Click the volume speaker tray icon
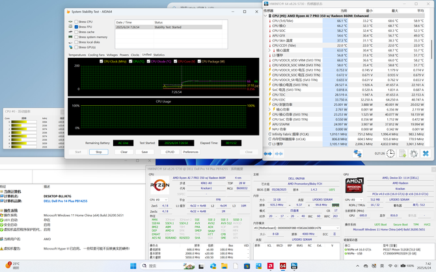Screen dimensions: 436x272 (x=396, y=266)
